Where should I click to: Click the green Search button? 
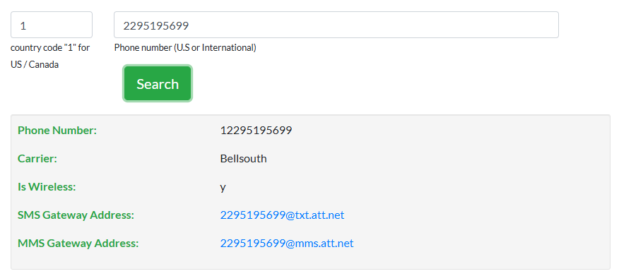tap(158, 83)
